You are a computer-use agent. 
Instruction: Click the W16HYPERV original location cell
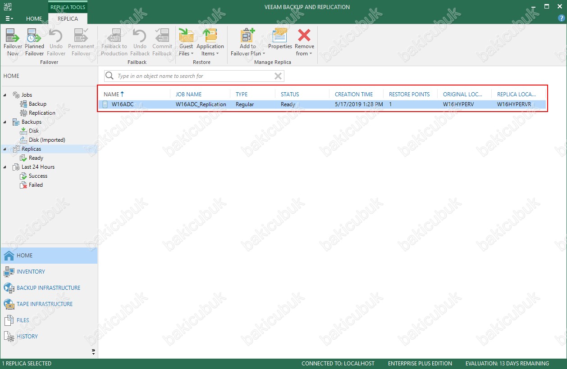click(458, 104)
